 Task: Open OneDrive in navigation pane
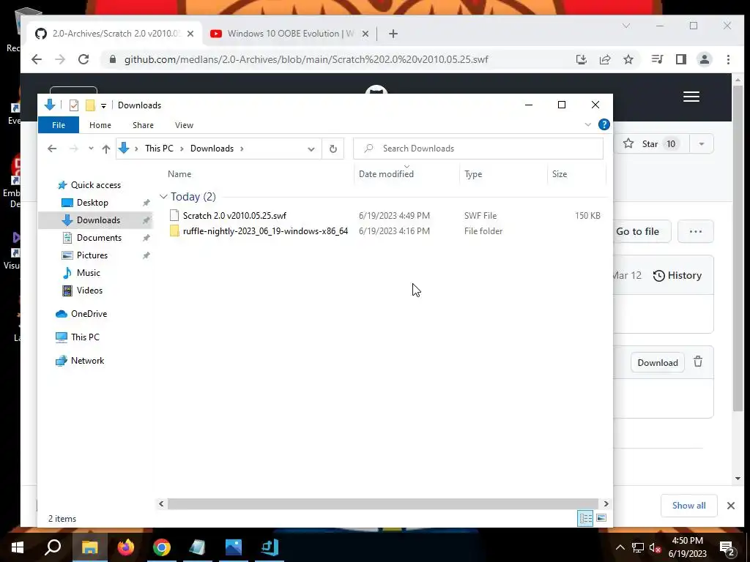(89, 315)
